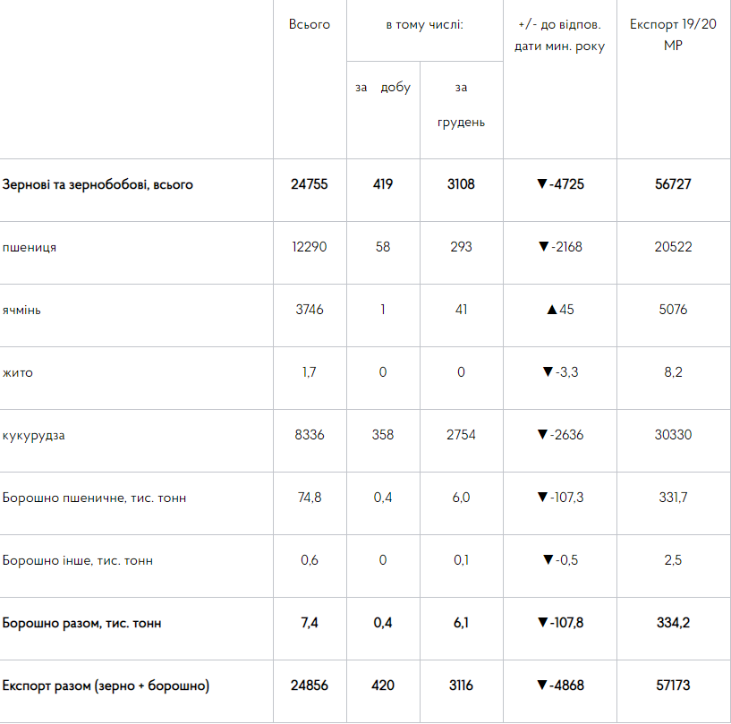This screenshot has height=724, width=731.
Task: Click the down arrow next to -2168
Action: coord(542,247)
